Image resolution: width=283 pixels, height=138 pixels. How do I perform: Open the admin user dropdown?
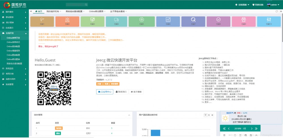point(273,5)
